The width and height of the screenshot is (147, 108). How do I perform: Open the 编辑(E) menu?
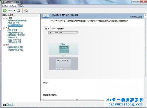(13, 6)
